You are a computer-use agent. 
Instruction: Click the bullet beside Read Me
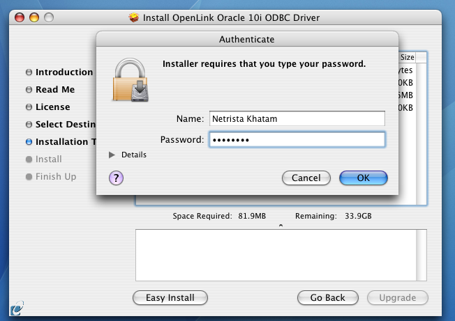pos(29,89)
